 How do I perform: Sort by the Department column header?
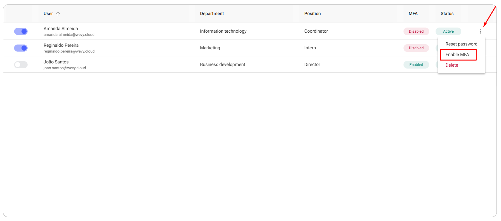[x=212, y=13]
